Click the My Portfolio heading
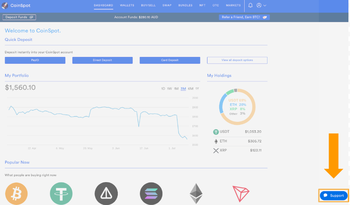 (x=17, y=76)
